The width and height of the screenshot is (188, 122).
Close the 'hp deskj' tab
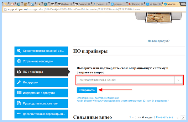(x=160, y=4)
